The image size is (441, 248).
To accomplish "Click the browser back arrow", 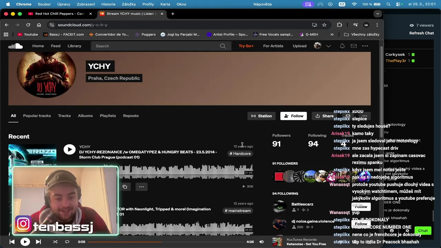I will click(7, 25).
